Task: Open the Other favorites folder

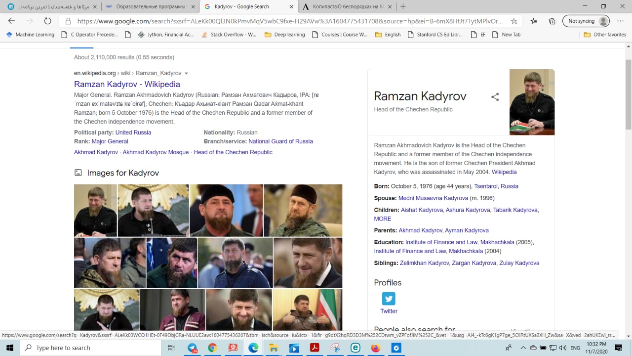Action: (x=605, y=35)
